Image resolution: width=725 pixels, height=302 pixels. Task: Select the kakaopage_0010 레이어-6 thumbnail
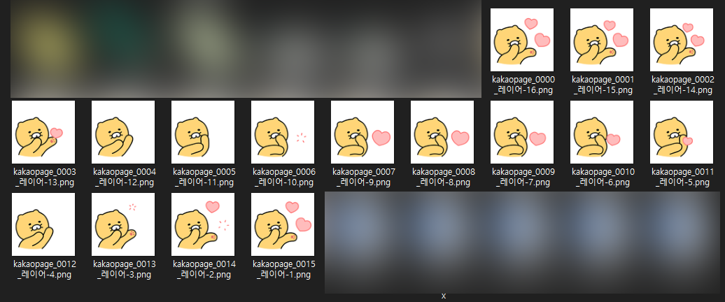(602, 132)
